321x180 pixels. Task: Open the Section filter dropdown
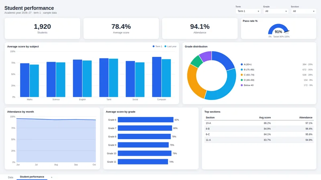pyautogui.click(x=303, y=11)
